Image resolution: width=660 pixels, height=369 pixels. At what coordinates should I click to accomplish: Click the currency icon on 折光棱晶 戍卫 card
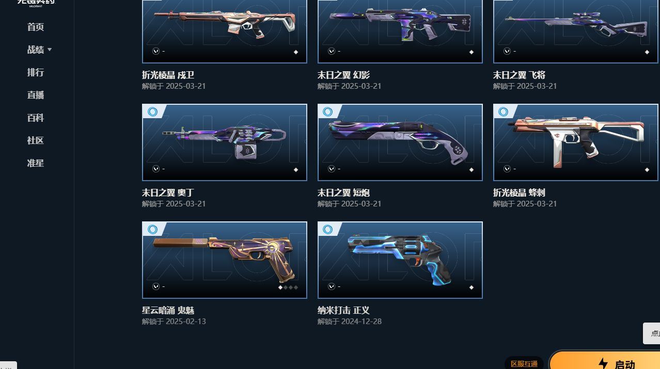tap(156, 51)
